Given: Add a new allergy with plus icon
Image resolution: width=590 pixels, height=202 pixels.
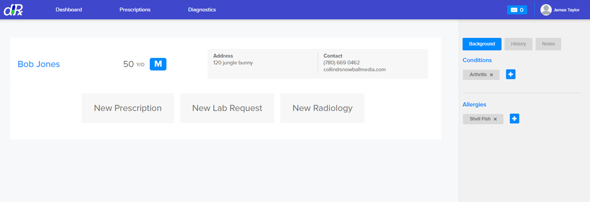Looking at the screenshot, I should tap(514, 119).
